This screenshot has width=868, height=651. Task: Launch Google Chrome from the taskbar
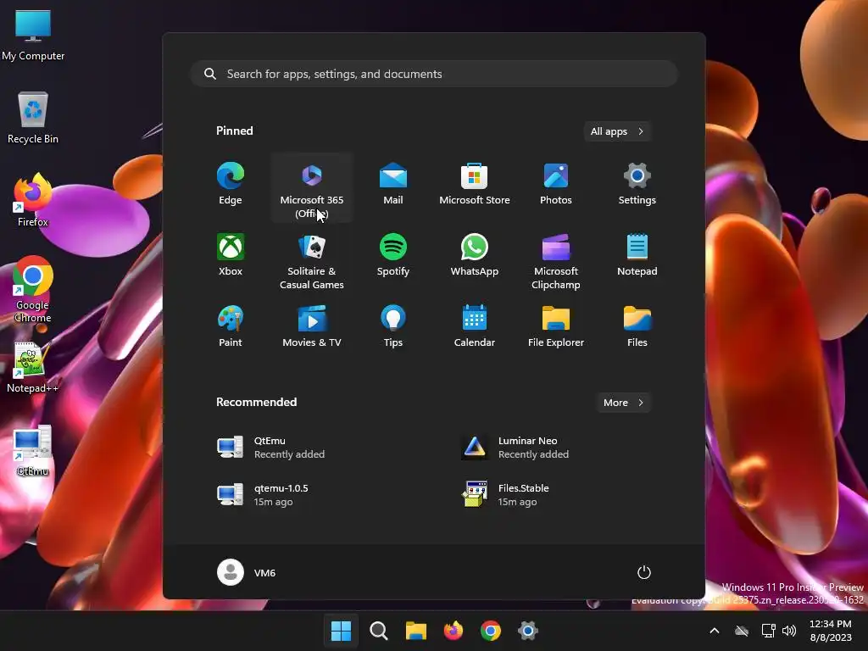pos(491,631)
